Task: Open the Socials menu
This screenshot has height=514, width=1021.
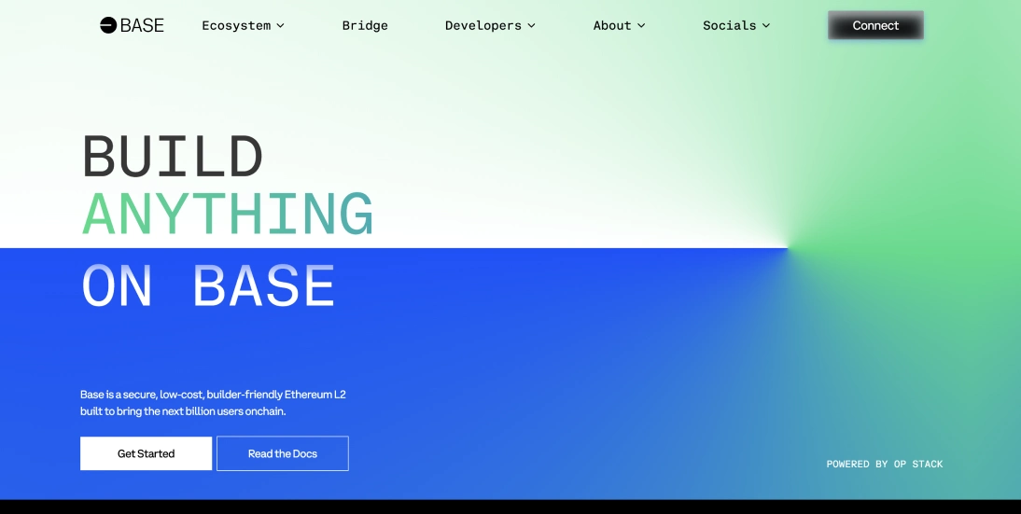Action: (x=735, y=25)
